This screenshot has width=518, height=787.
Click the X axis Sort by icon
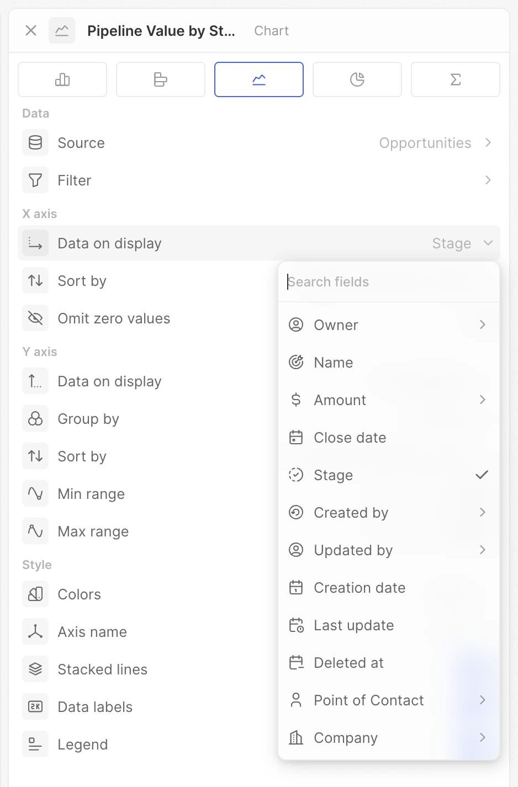(35, 280)
